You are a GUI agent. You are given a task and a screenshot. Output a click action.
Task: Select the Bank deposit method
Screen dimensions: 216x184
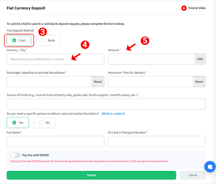(48, 40)
